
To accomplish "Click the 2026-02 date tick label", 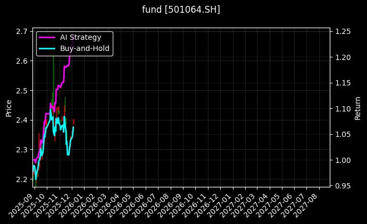I will (84, 205).
